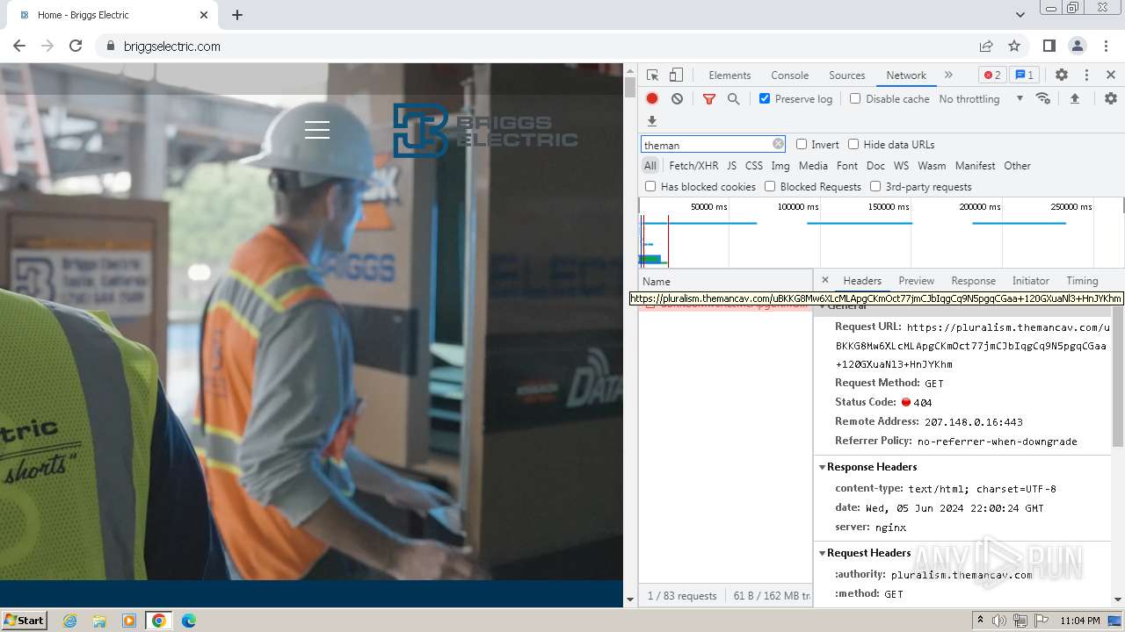Open Network settings gear icon
This screenshot has width=1125, height=632.
tap(1111, 98)
